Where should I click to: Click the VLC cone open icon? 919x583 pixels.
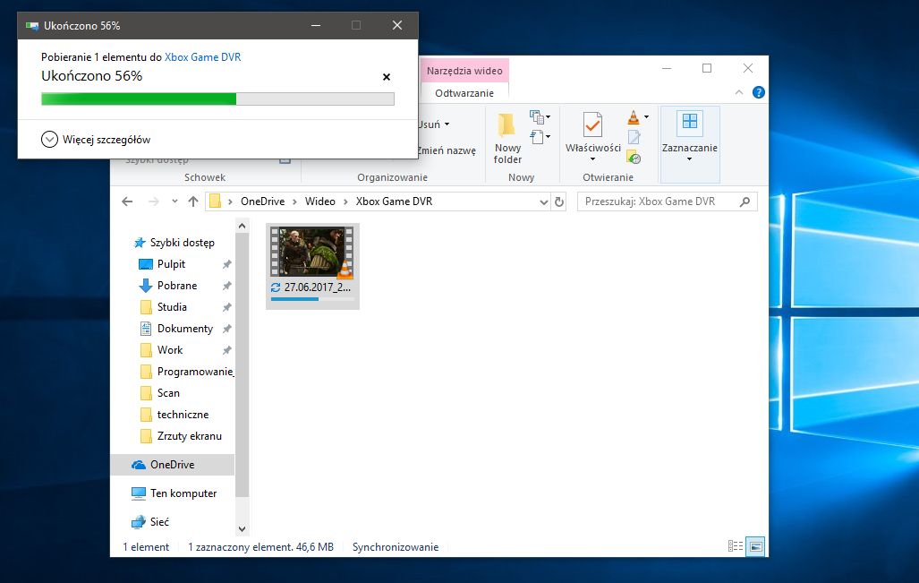[x=634, y=116]
